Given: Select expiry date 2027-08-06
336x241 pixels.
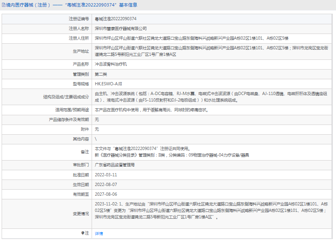Looking at the screenshot, I should 106,194.
